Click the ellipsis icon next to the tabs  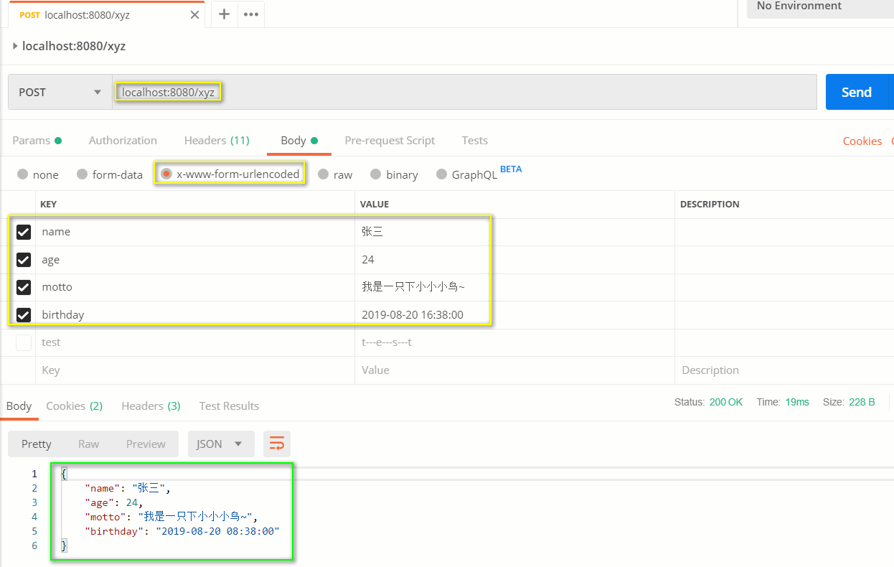coord(250,14)
